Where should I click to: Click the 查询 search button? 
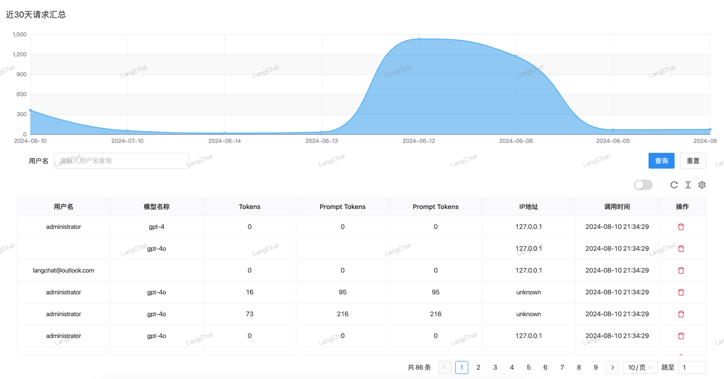coord(661,161)
